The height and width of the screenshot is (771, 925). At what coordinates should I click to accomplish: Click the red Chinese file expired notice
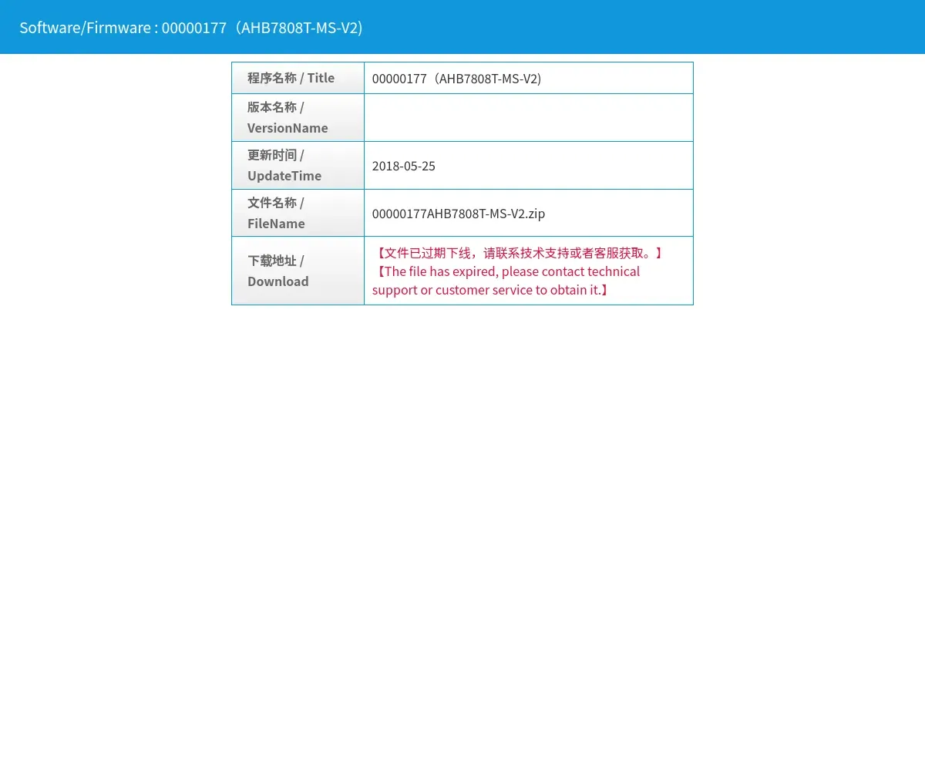(519, 253)
